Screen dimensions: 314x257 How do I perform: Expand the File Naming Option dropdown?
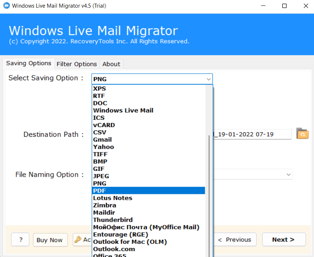pos(288,174)
